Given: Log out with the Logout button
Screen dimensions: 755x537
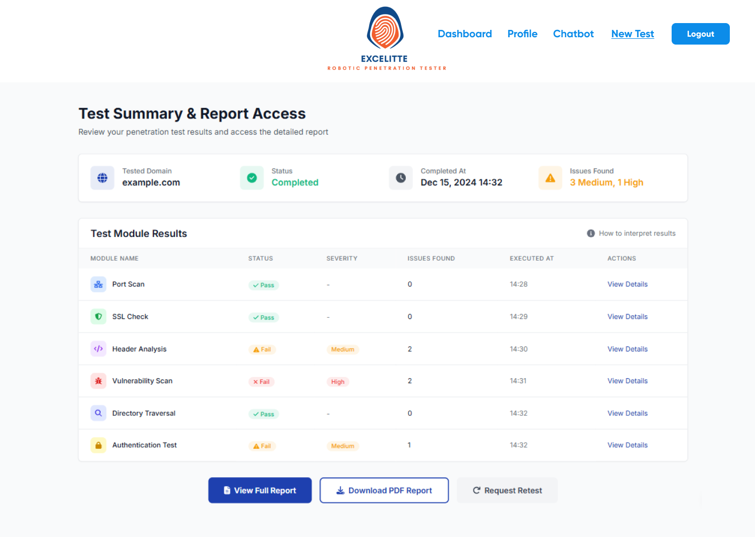Looking at the screenshot, I should tap(700, 34).
